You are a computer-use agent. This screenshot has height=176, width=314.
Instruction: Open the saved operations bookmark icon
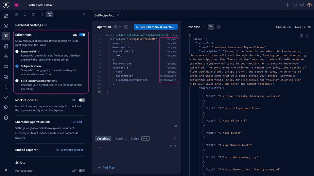(25, 14)
